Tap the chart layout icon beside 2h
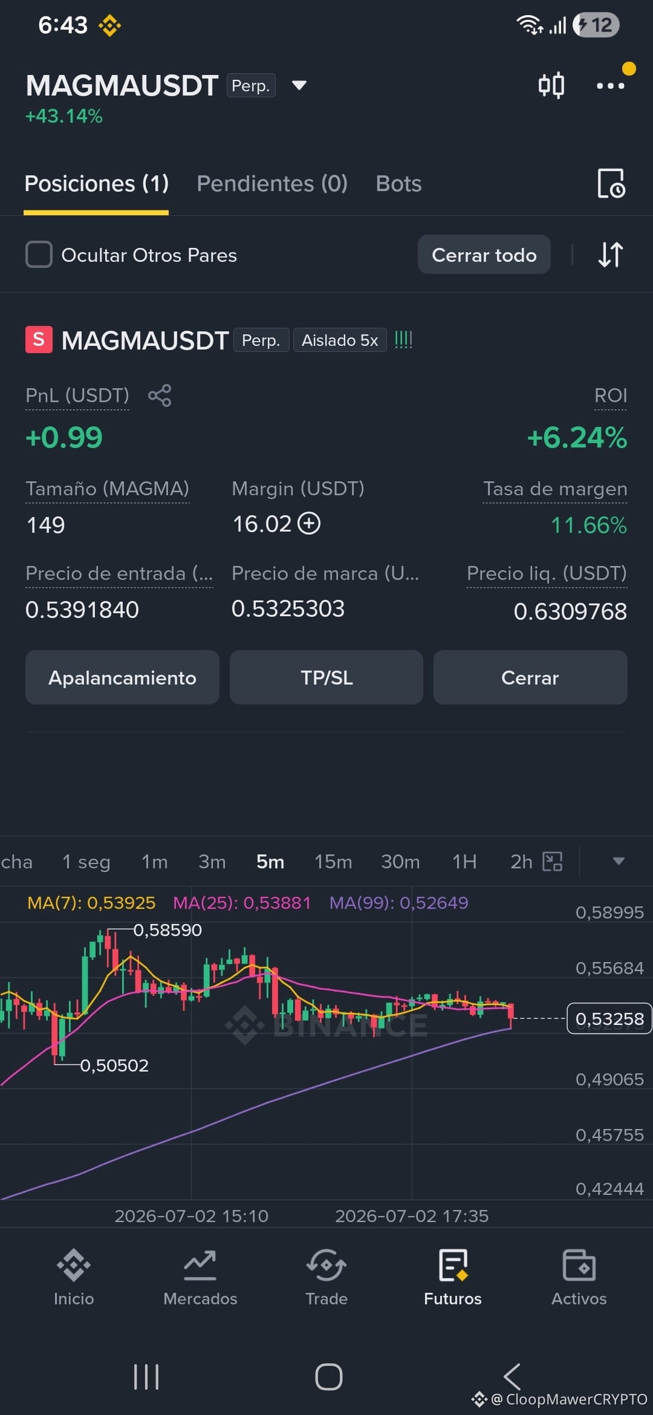The width and height of the screenshot is (653, 1415). pos(553,861)
